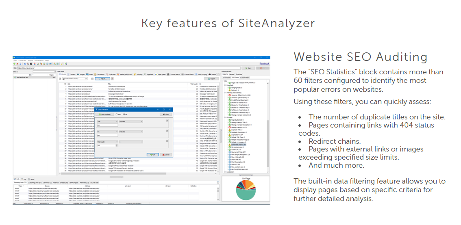Open the greater-than operator dropdown
Viewport: 461px width, 225px height.
click(x=131, y=142)
